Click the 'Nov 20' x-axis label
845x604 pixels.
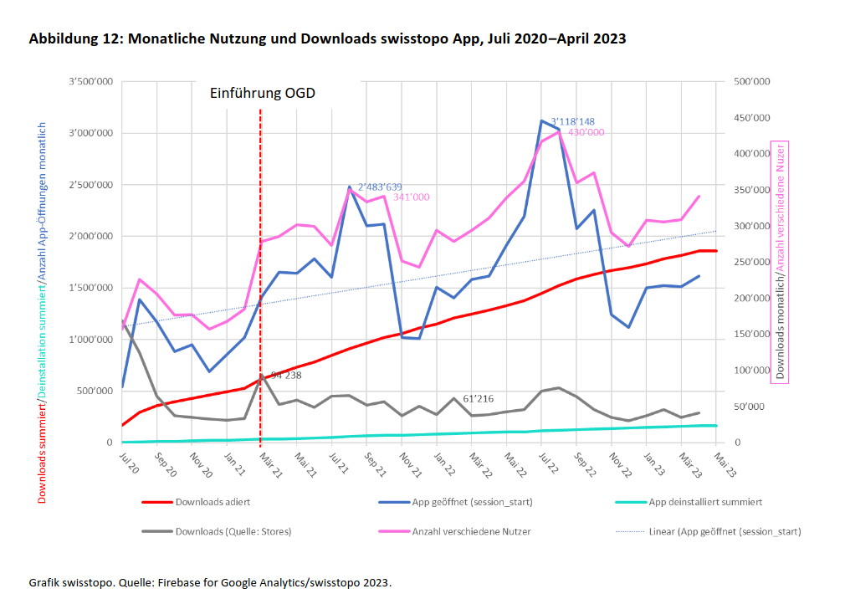[x=201, y=465]
